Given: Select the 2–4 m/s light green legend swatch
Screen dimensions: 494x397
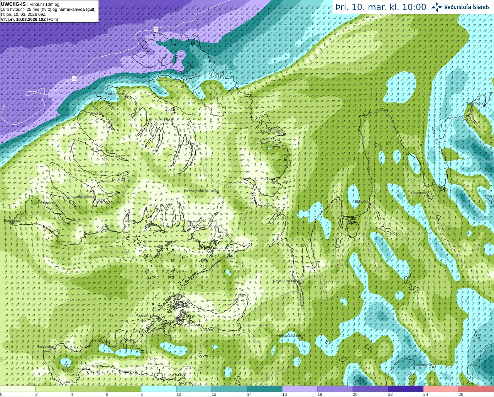Looking at the screenshot, I should 53,389.
